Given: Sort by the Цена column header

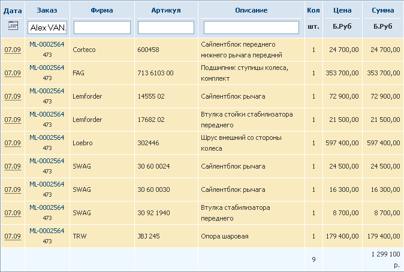Looking at the screenshot, I should [x=342, y=10].
